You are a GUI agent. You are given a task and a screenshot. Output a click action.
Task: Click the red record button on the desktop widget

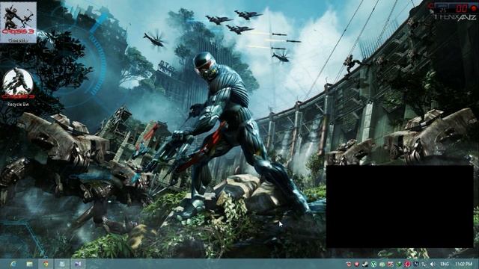pyautogui.click(x=474, y=8)
